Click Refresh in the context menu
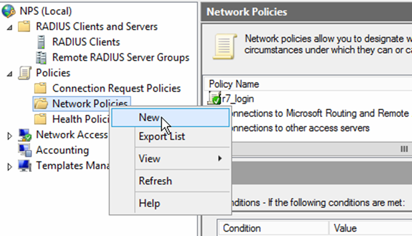Screen dimensions: 412x236 pyautogui.click(x=155, y=181)
